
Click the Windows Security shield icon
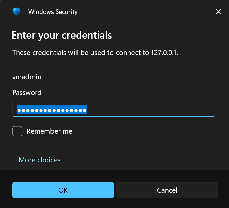(x=16, y=11)
